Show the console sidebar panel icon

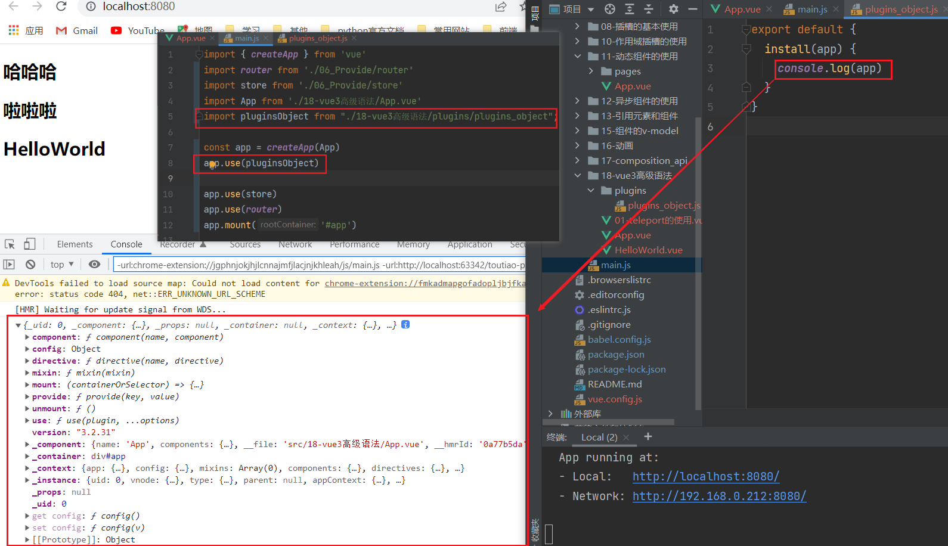click(x=9, y=264)
